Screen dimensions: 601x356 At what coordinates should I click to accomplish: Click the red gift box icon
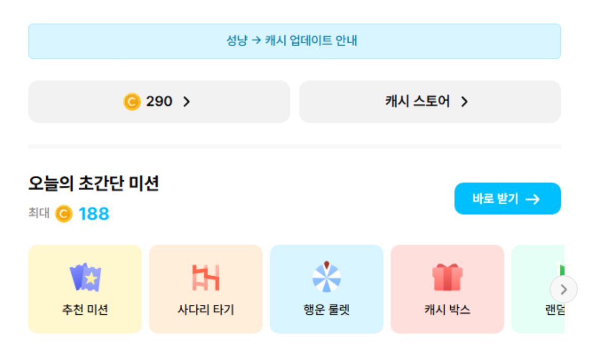447,277
